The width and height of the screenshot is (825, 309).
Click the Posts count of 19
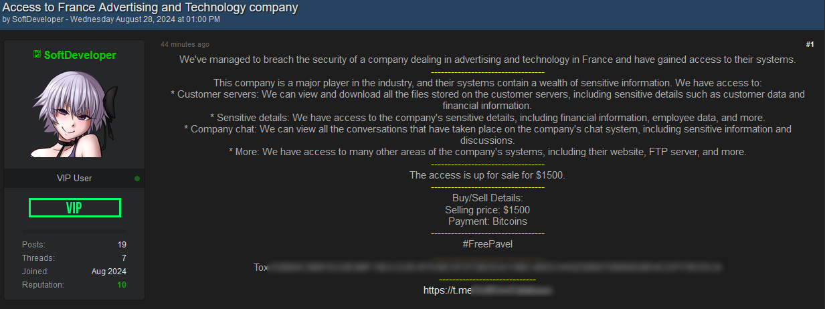(x=122, y=245)
